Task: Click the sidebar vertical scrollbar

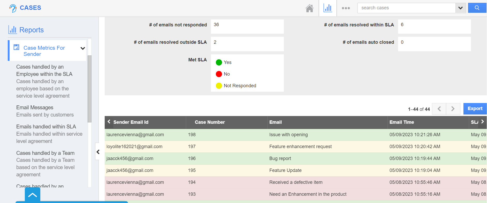Action: pyautogui.click(x=89, y=89)
